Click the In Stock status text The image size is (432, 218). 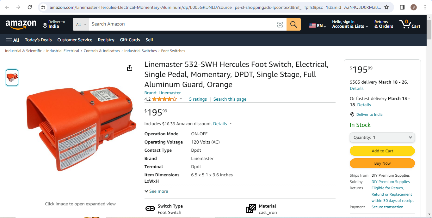[360, 125]
